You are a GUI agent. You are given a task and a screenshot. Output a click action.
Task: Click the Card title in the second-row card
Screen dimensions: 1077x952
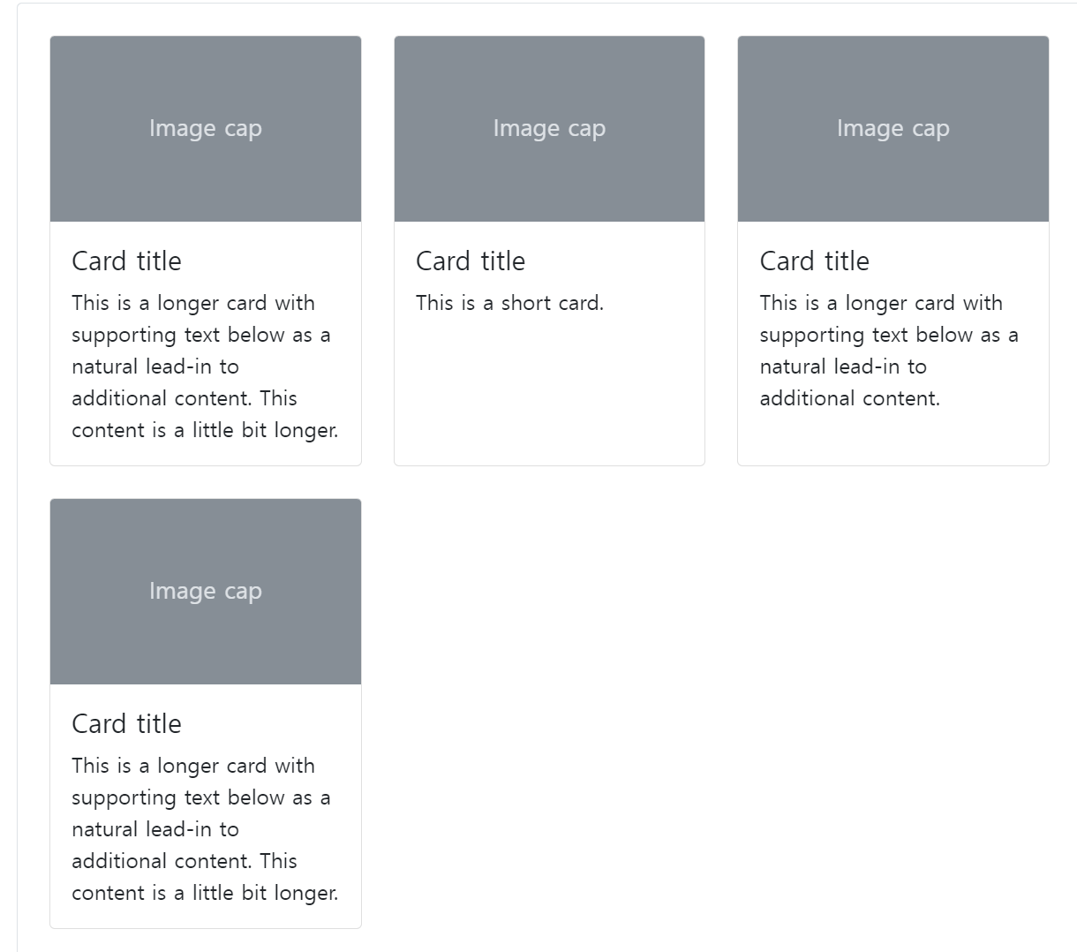tap(126, 723)
